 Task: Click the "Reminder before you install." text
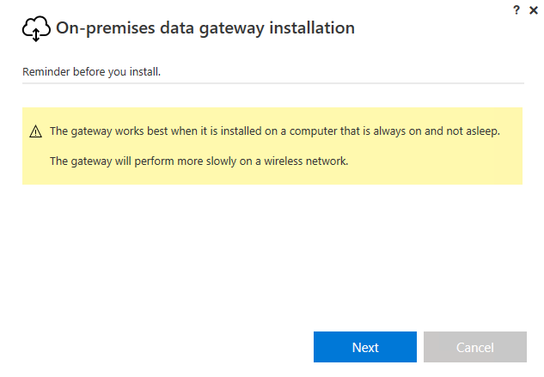click(92, 71)
